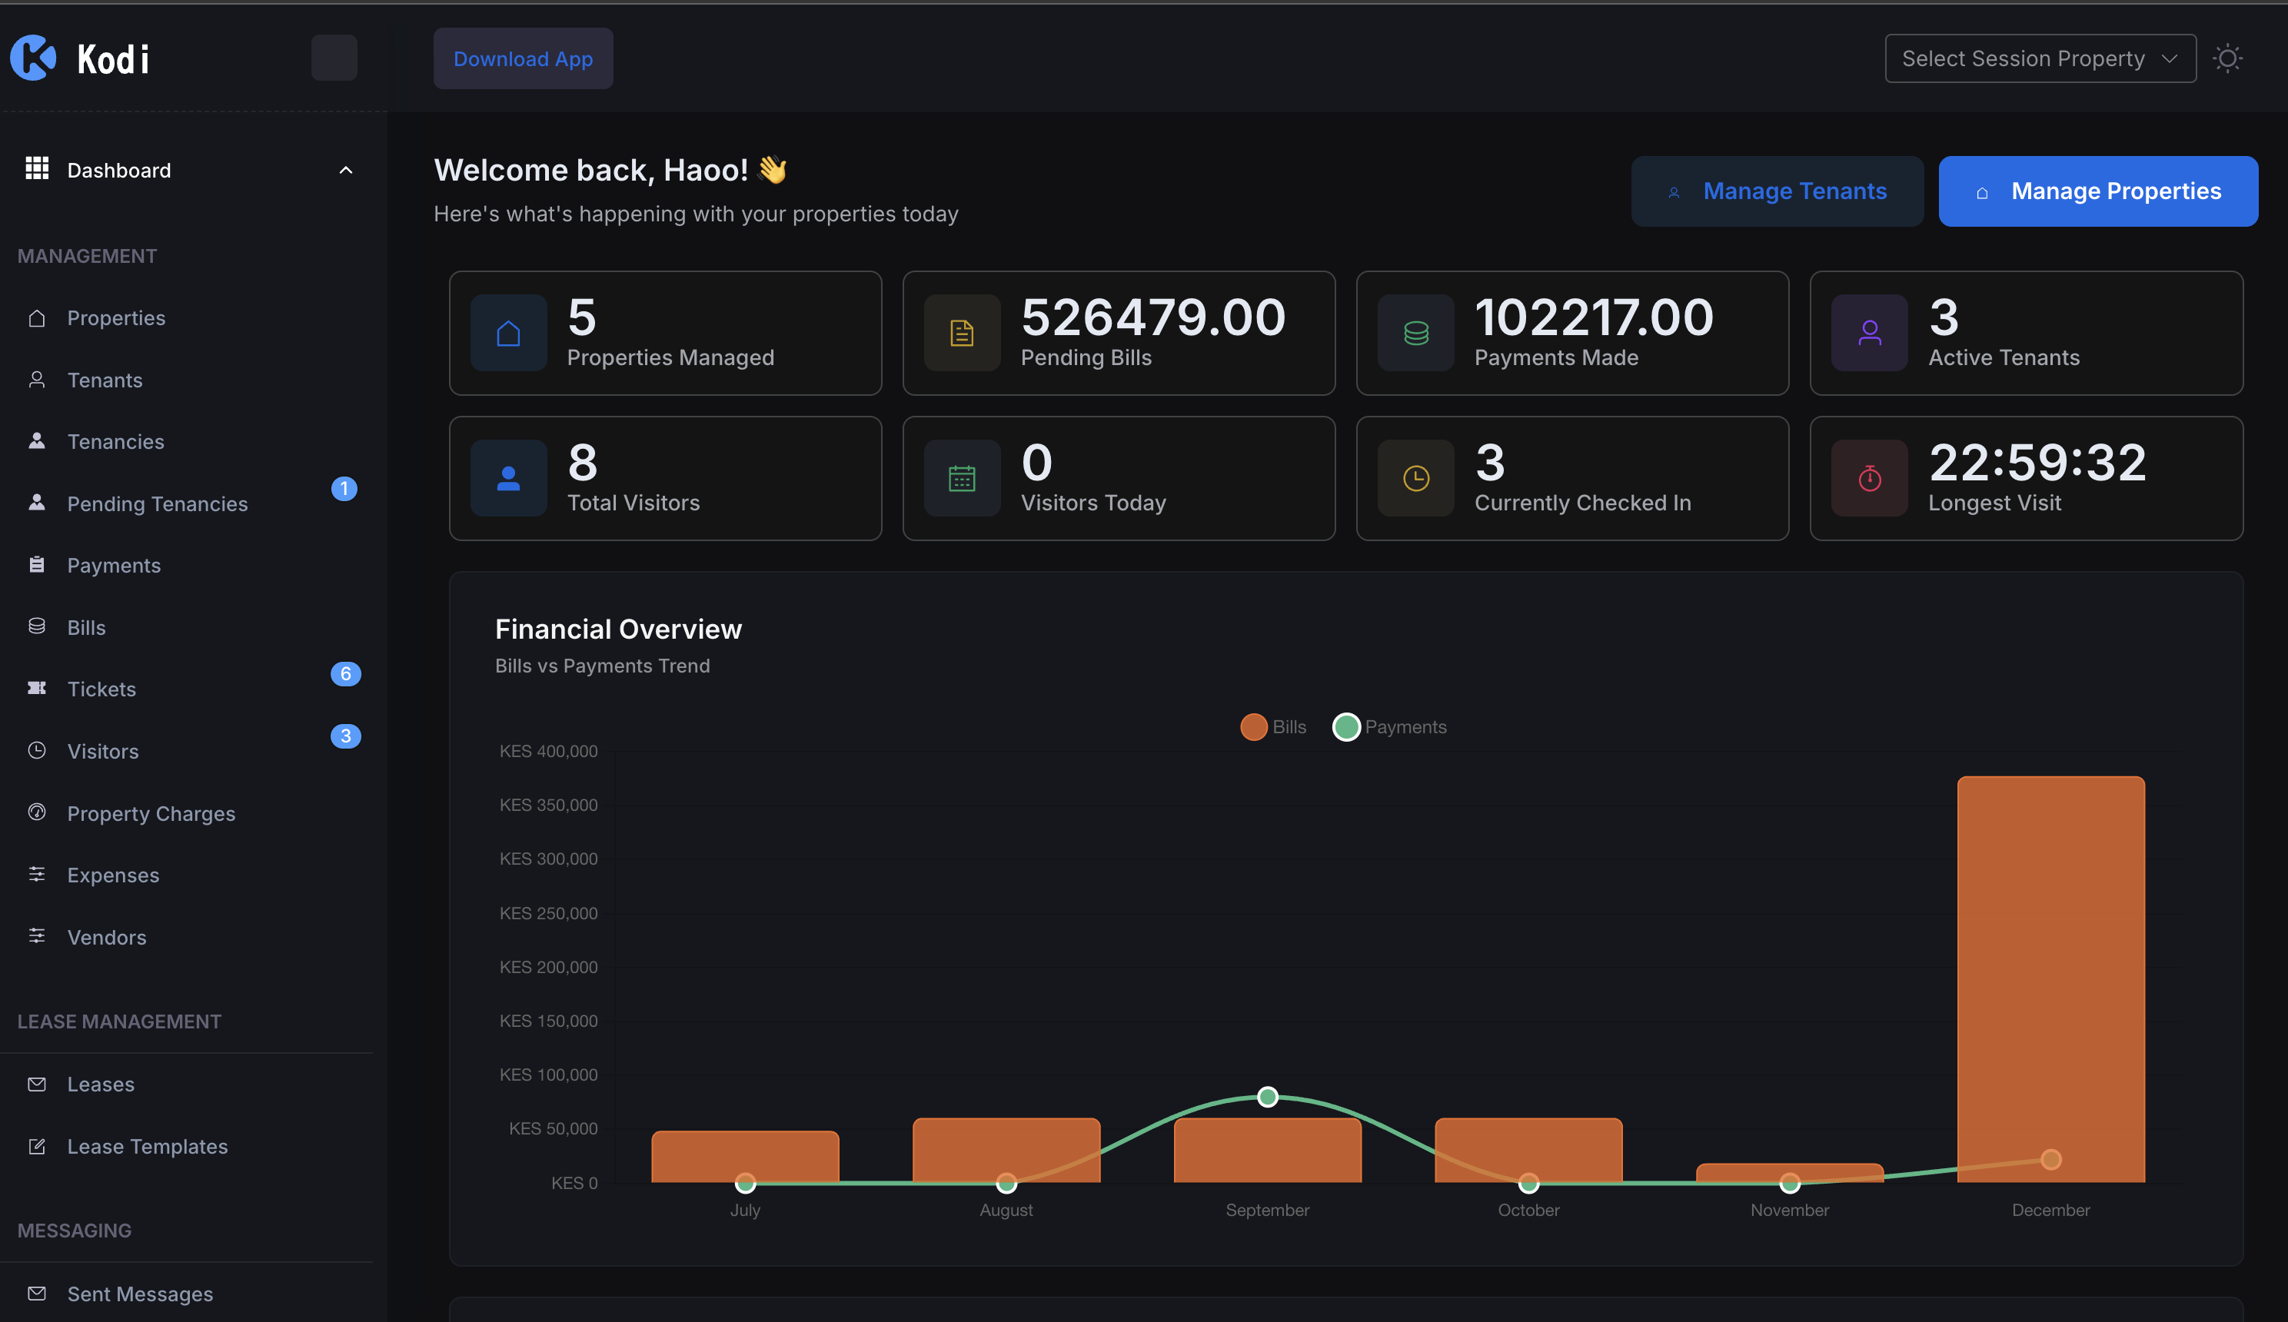Click the Pending Bills stat card
Viewport: 2288px width, 1322px height.
point(1119,332)
